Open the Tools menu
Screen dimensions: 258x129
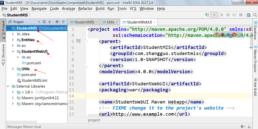point(122,9)
